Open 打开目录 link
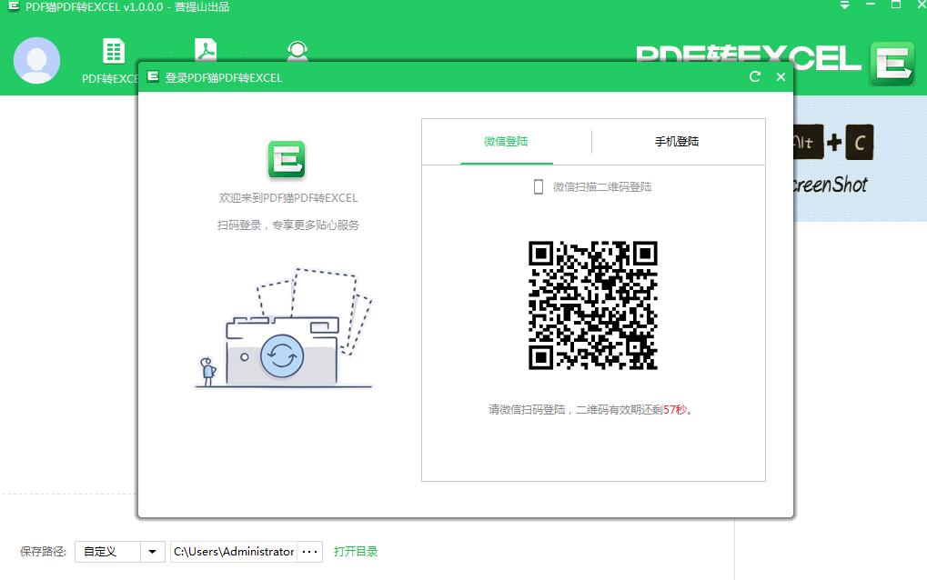Screen dimensions: 927x580 [x=356, y=552]
